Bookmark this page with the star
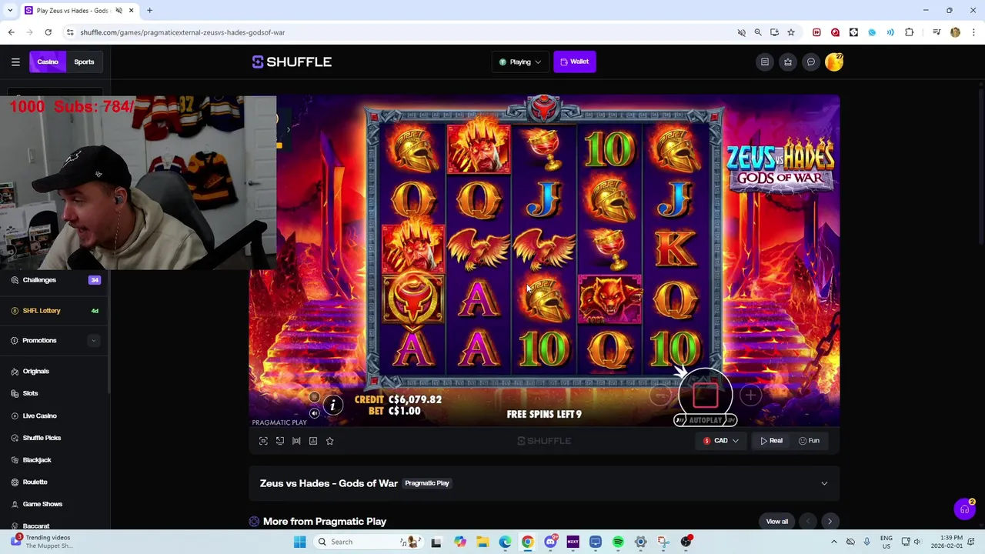985x554 pixels. click(x=790, y=32)
